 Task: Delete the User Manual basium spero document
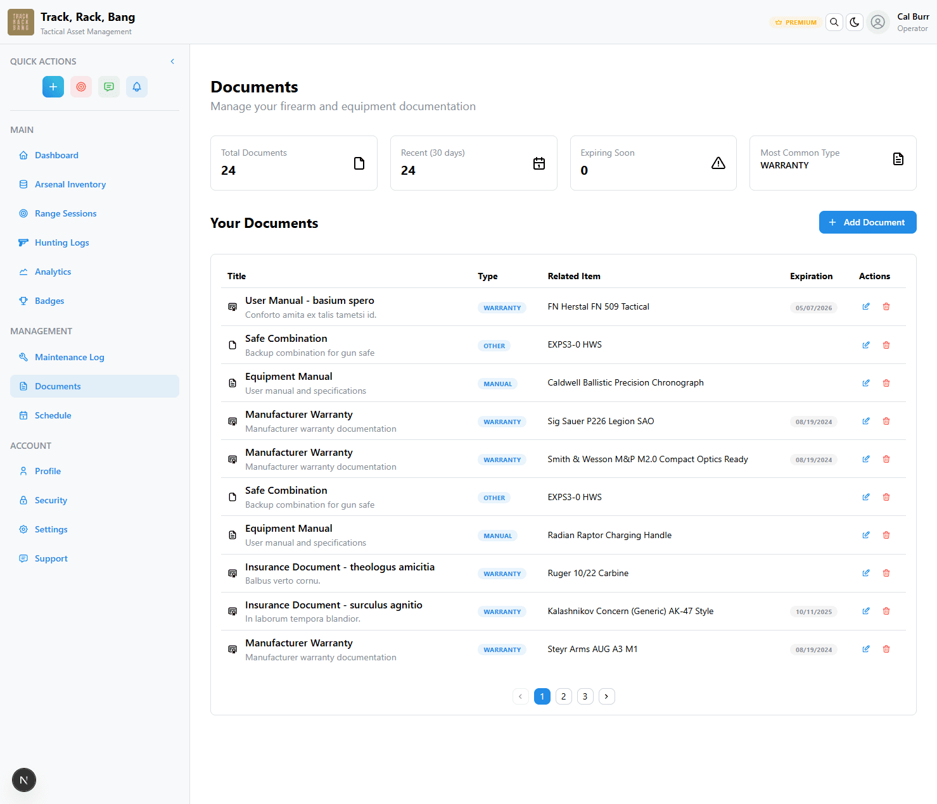pyautogui.click(x=886, y=306)
